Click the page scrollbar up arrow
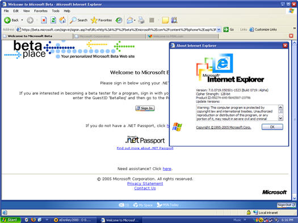 click(x=294, y=43)
